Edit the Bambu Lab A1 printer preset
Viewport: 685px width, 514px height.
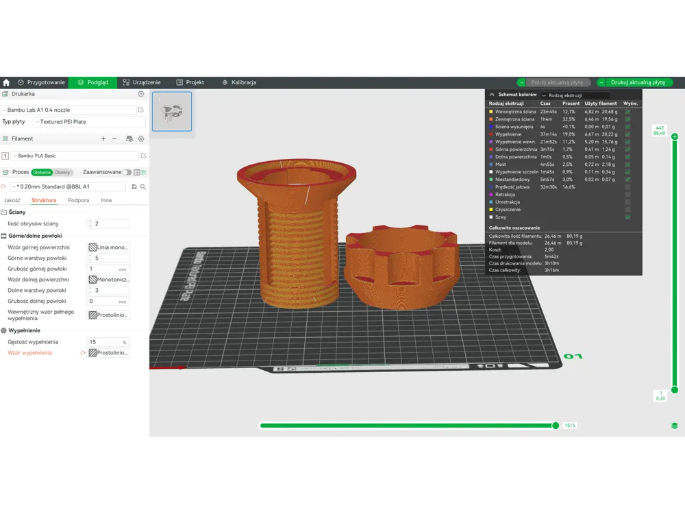coord(140,110)
